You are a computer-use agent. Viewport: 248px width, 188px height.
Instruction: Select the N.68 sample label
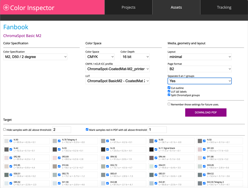pyautogui.click(x=113, y=140)
